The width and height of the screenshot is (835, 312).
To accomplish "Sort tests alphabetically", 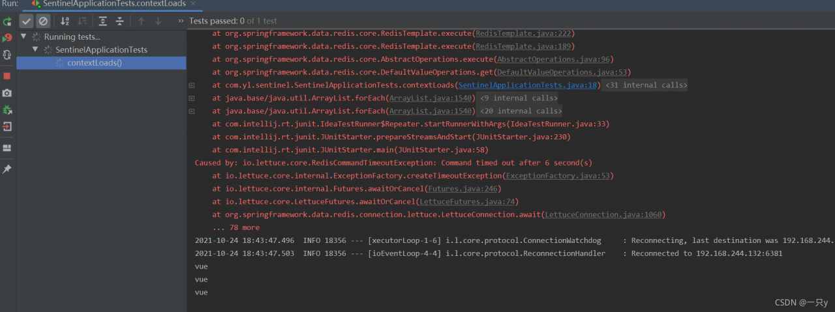I will [65, 21].
